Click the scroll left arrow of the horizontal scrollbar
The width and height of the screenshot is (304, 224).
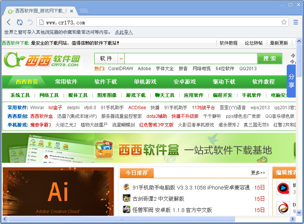pos(5,219)
